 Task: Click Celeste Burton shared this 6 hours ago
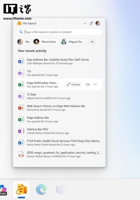[x=48, y=133]
